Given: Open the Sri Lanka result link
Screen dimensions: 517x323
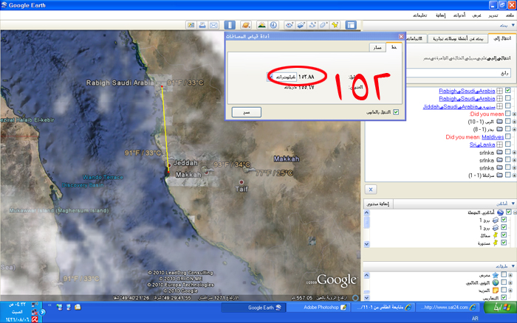Looking at the screenshot, I should (x=482, y=145).
